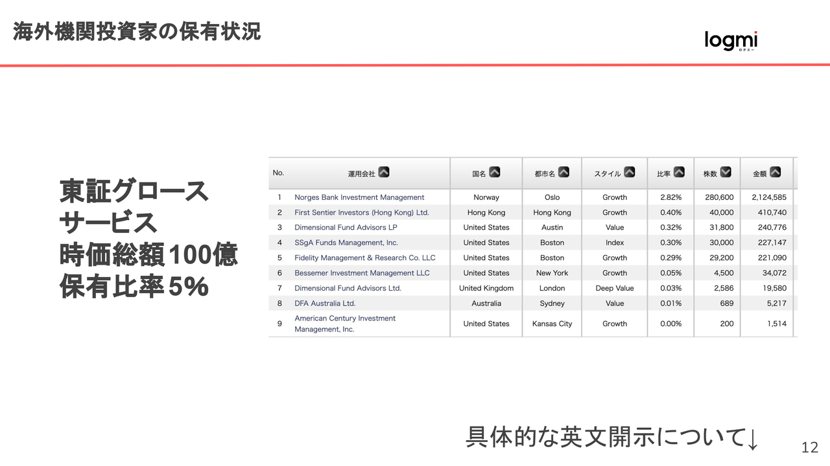Click the No. column header
The width and height of the screenshot is (830, 466).
pyautogui.click(x=279, y=173)
